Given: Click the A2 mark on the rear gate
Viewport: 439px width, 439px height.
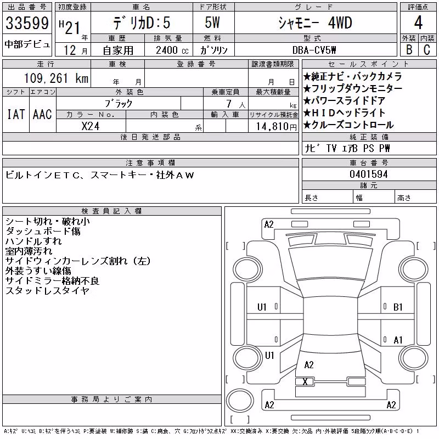Looking at the screenshot, I should tap(309, 365).
